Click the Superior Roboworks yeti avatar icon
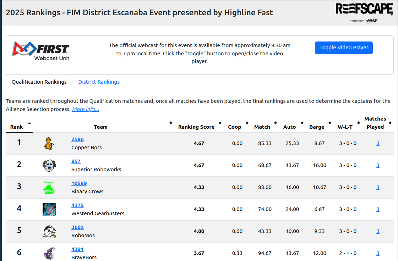 tap(49, 166)
